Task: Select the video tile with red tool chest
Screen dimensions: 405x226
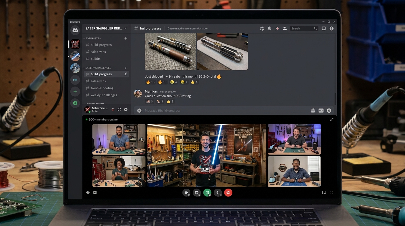Action: coord(119,171)
